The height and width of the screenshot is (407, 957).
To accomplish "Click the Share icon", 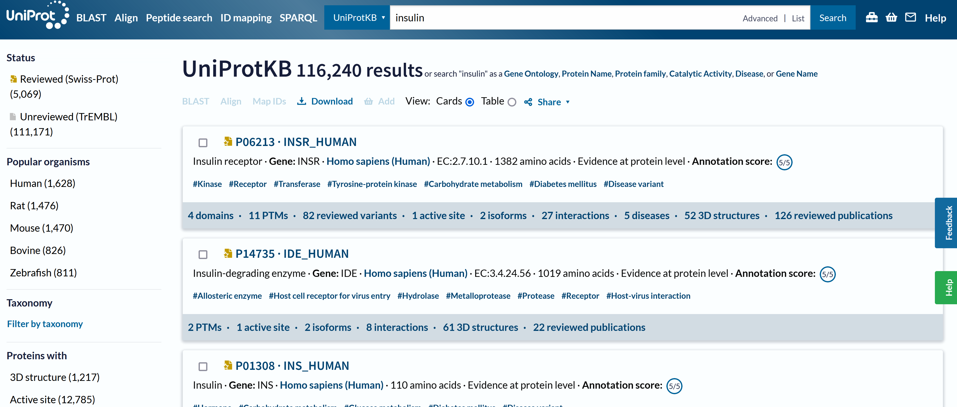I will (528, 102).
